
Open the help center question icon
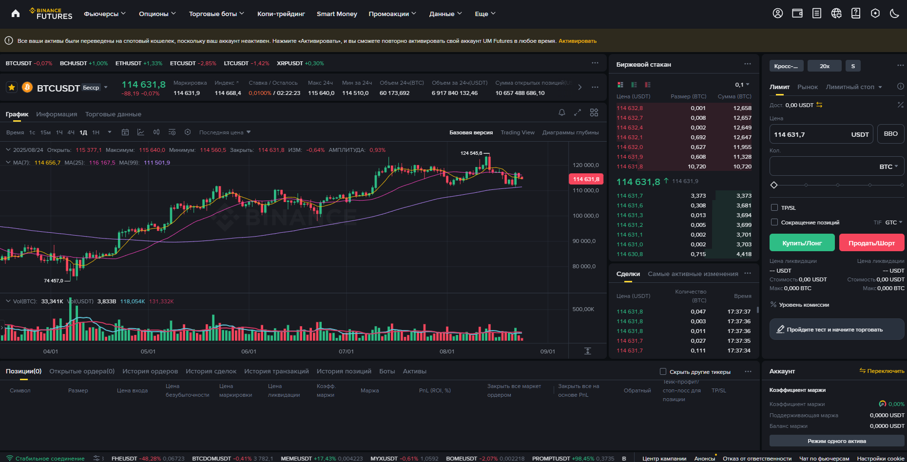click(x=856, y=14)
